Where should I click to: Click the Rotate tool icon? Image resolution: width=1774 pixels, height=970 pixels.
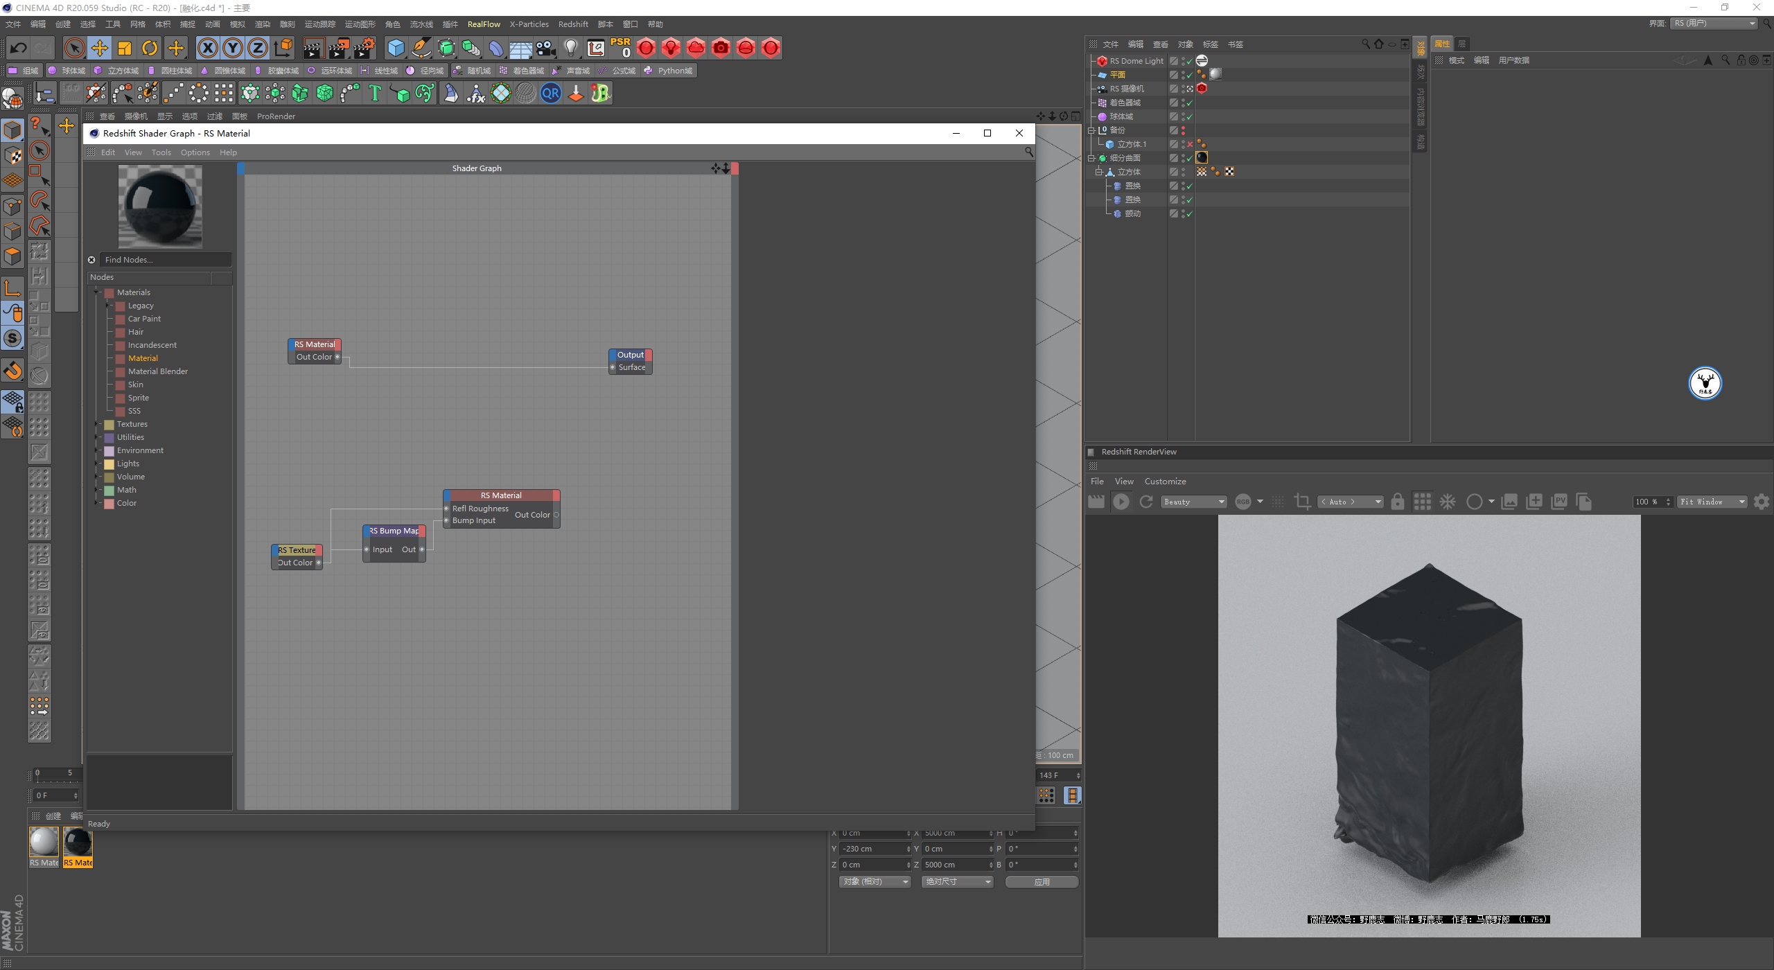(x=150, y=48)
